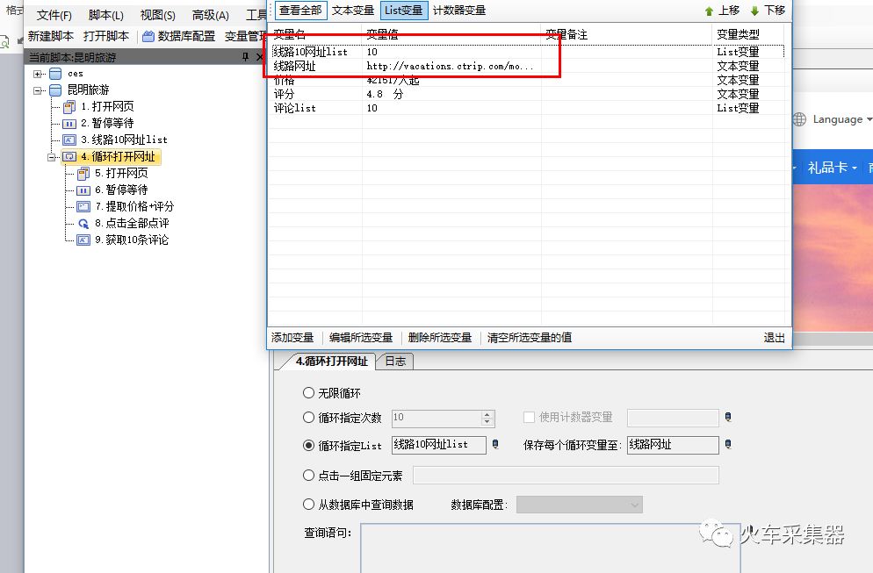Click the globe Language icon in browser
Screen dimensions: 873x573
coord(799,119)
